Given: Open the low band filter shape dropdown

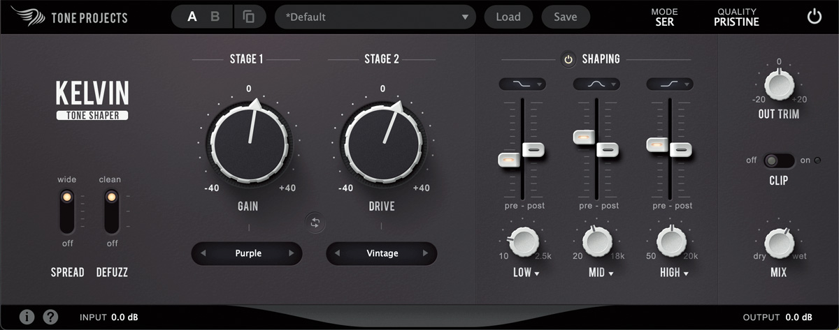Looking at the screenshot, I should (523, 84).
